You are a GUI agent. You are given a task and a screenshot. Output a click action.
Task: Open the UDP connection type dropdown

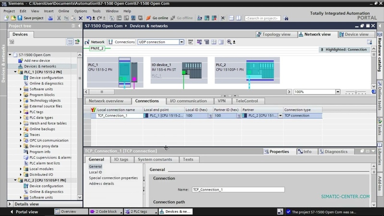pyautogui.click(x=181, y=42)
